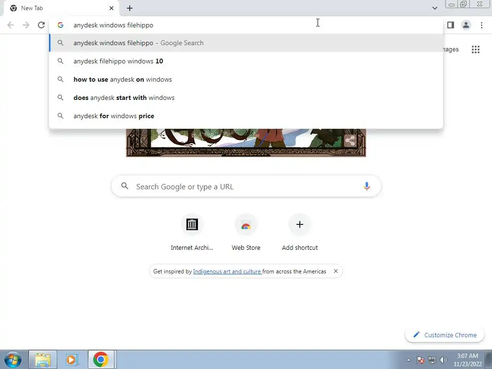Choose suggestion 'how to use anydesk on windows'

pos(246,79)
